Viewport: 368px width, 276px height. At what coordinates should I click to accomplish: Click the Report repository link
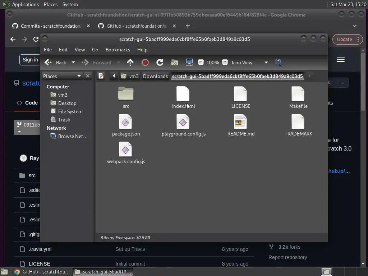point(287,257)
